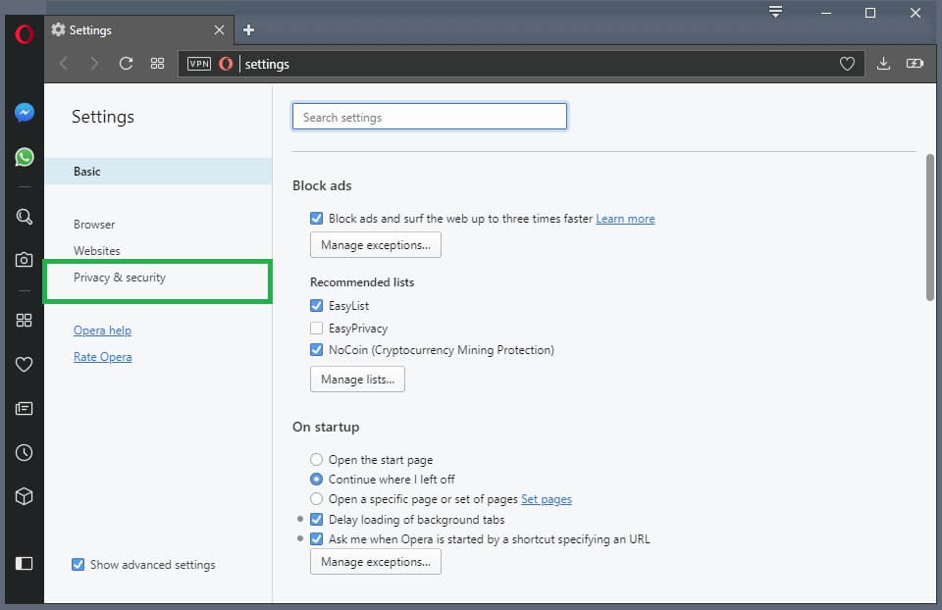
Task: Enable the EasyPrivacy list
Action: coord(316,328)
